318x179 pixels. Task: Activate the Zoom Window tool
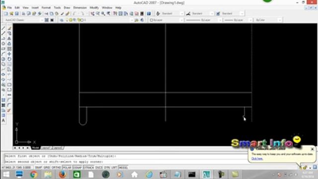pyautogui.click(x=103, y=13)
